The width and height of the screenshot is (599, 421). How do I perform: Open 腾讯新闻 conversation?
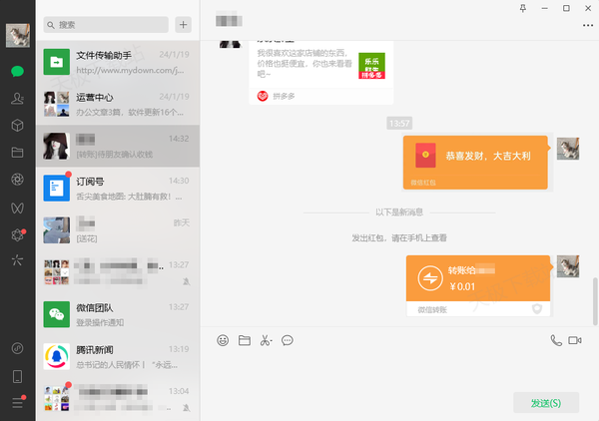pyautogui.click(x=118, y=356)
